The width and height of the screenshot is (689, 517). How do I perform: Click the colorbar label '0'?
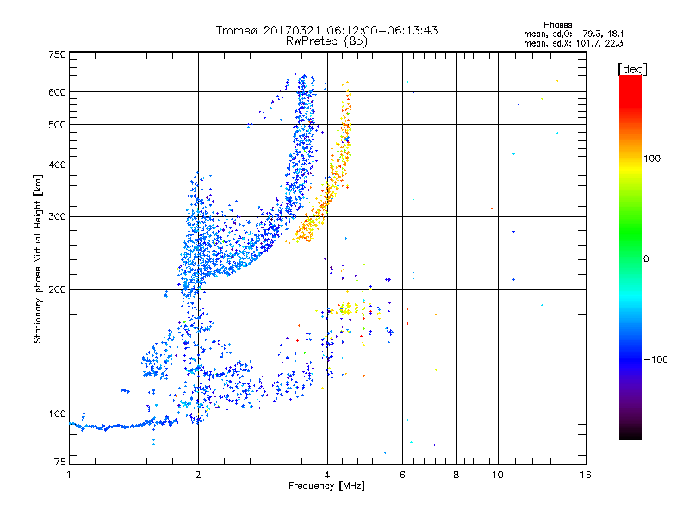[x=646, y=258]
